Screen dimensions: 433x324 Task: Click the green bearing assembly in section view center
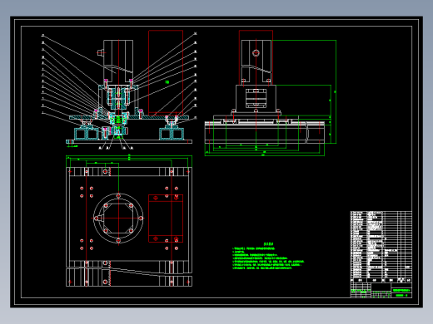click(x=118, y=120)
